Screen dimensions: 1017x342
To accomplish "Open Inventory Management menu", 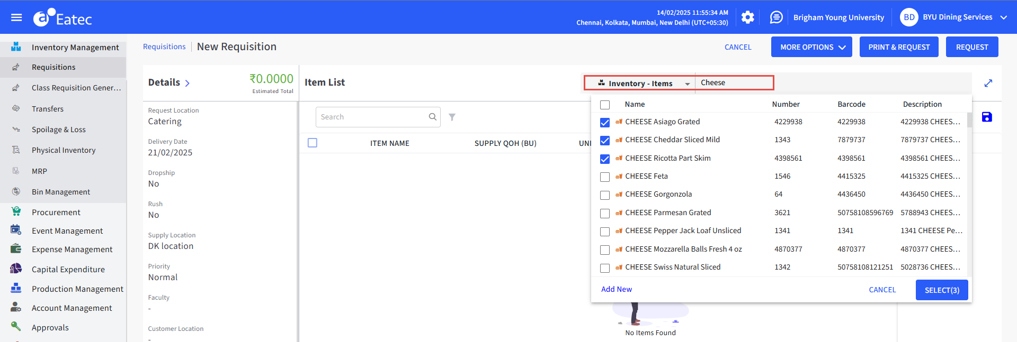I will (x=75, y=47).
